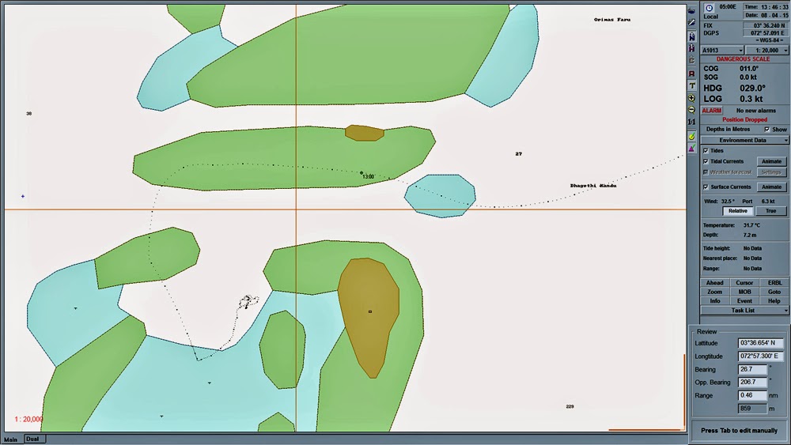
Task: Click the Range metres value 859
Action: [x=753, y=409]
